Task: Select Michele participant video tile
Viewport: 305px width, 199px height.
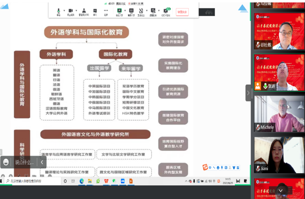Action: pyautogui.click(x=279, y=113)
